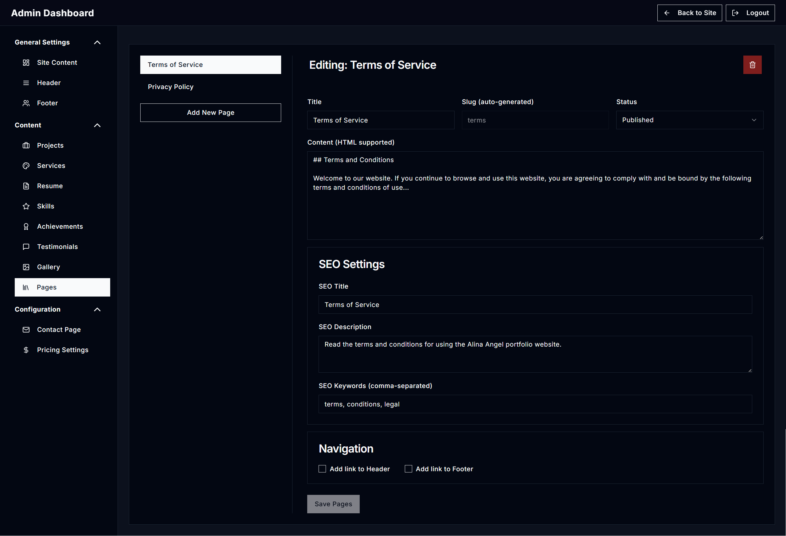Click the Add New Page button

tap(210, 112)
